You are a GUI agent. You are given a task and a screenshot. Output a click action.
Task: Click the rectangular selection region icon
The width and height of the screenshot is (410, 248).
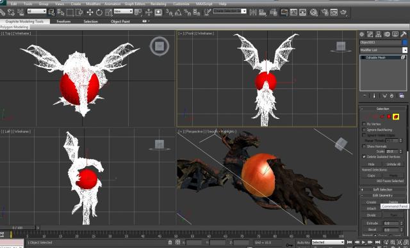(70, 12)
